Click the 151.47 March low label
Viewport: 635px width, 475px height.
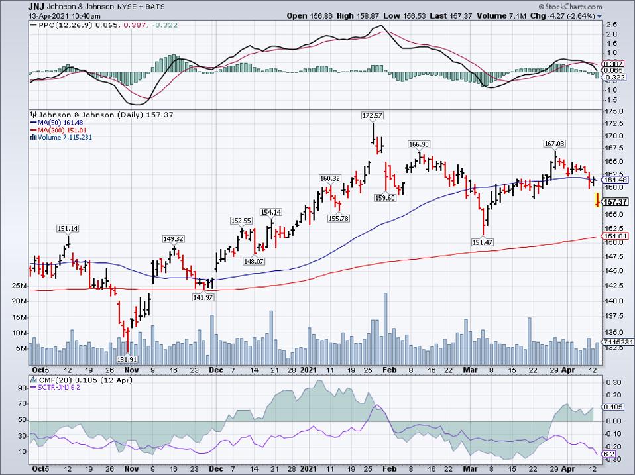[483, 242]
